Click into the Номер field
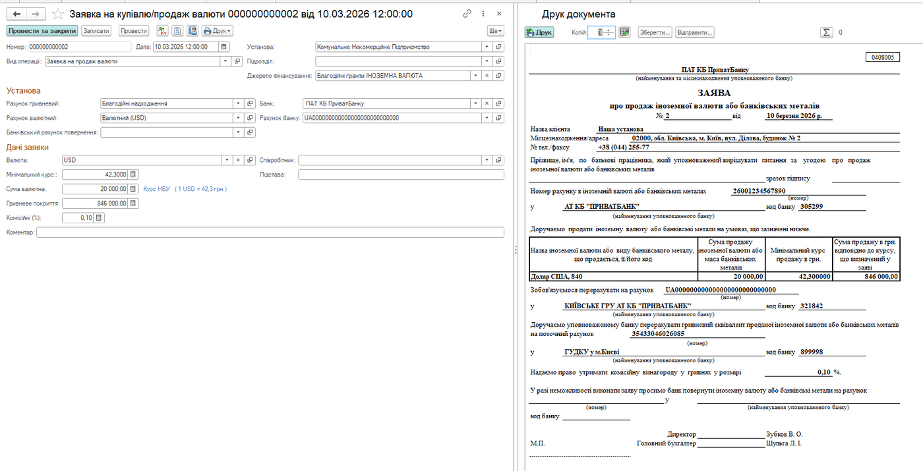The height and width of the screenshot is (471, 923). point(80,47)
